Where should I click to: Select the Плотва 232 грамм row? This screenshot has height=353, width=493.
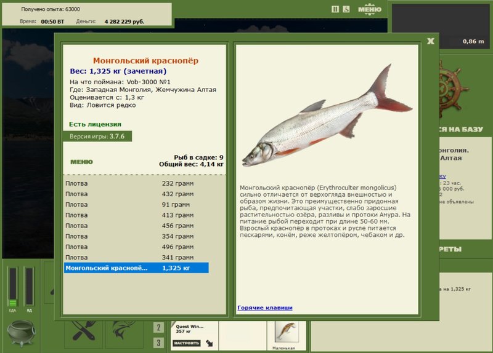(x=136, y=183)
